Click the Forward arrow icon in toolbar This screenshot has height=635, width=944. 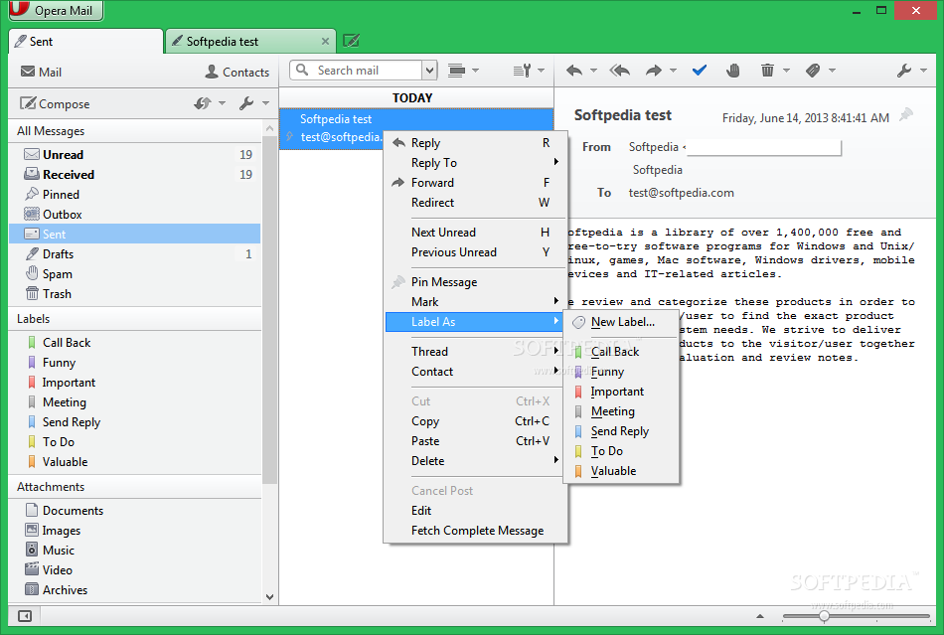click(654, 71)
